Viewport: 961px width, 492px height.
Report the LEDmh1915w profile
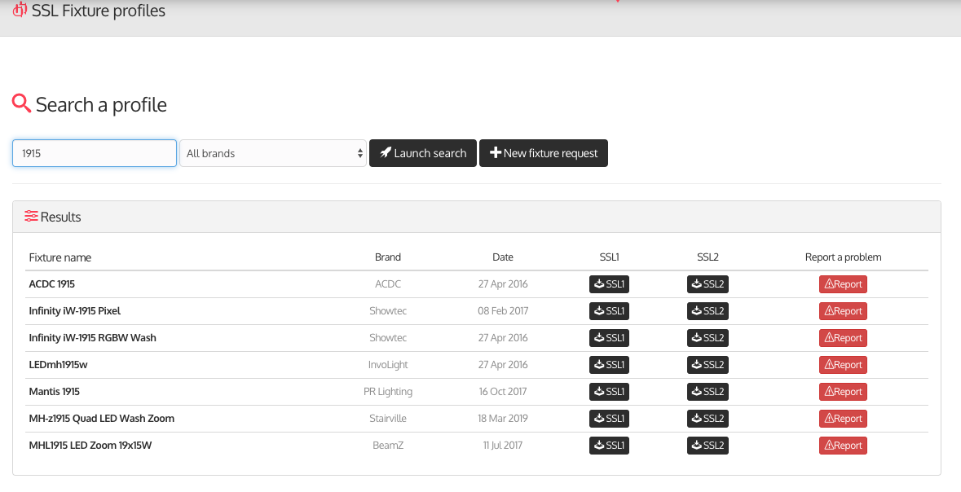tap(843, 365)
